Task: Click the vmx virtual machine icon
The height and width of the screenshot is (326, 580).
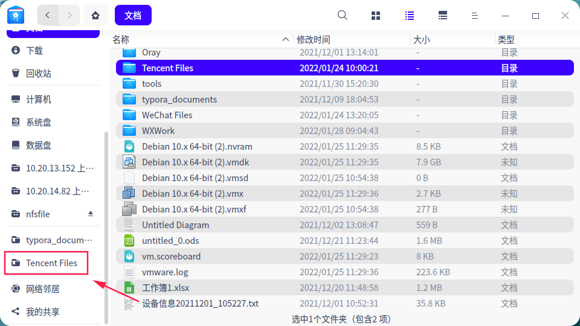Action: click(129, 193)
